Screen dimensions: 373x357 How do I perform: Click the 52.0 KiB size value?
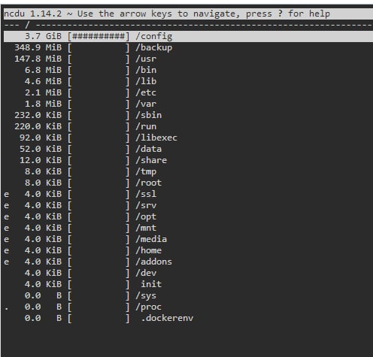41,149
